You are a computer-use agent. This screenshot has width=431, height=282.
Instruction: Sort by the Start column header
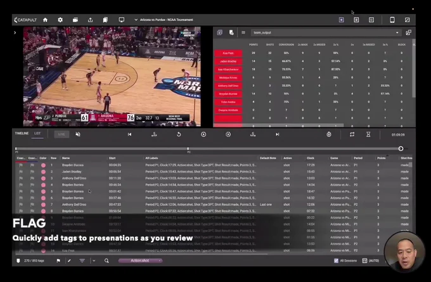click(112, 158)
